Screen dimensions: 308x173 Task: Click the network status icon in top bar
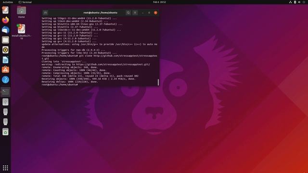(x=290, y=2)
